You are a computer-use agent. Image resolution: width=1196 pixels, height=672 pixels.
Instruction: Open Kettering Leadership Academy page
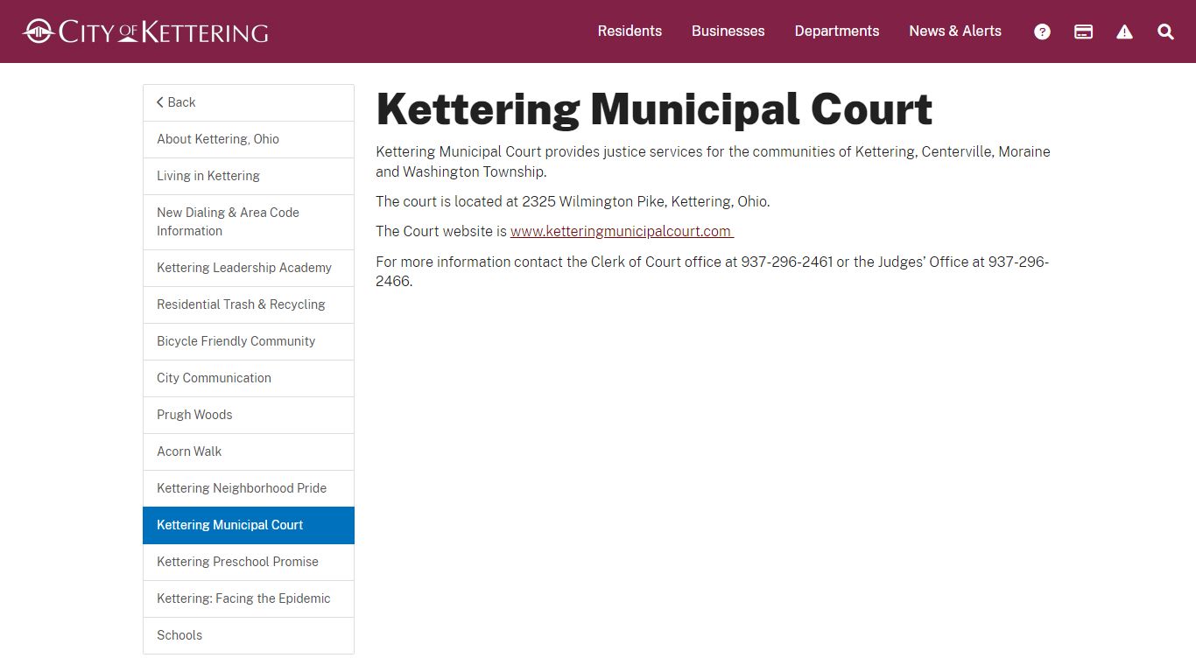click(x=249, y=268)
